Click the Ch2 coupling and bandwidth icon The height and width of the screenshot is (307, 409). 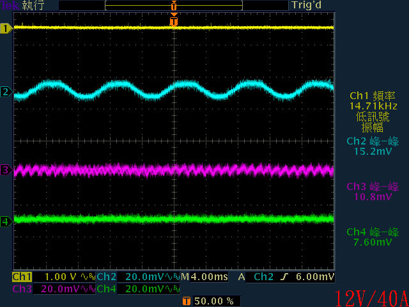pyautogui.click(x=173, y=277)
